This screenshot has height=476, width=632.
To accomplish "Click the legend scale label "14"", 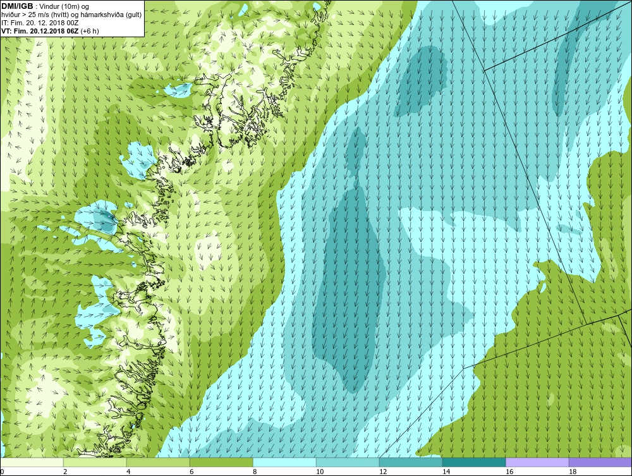I will 446,472.
